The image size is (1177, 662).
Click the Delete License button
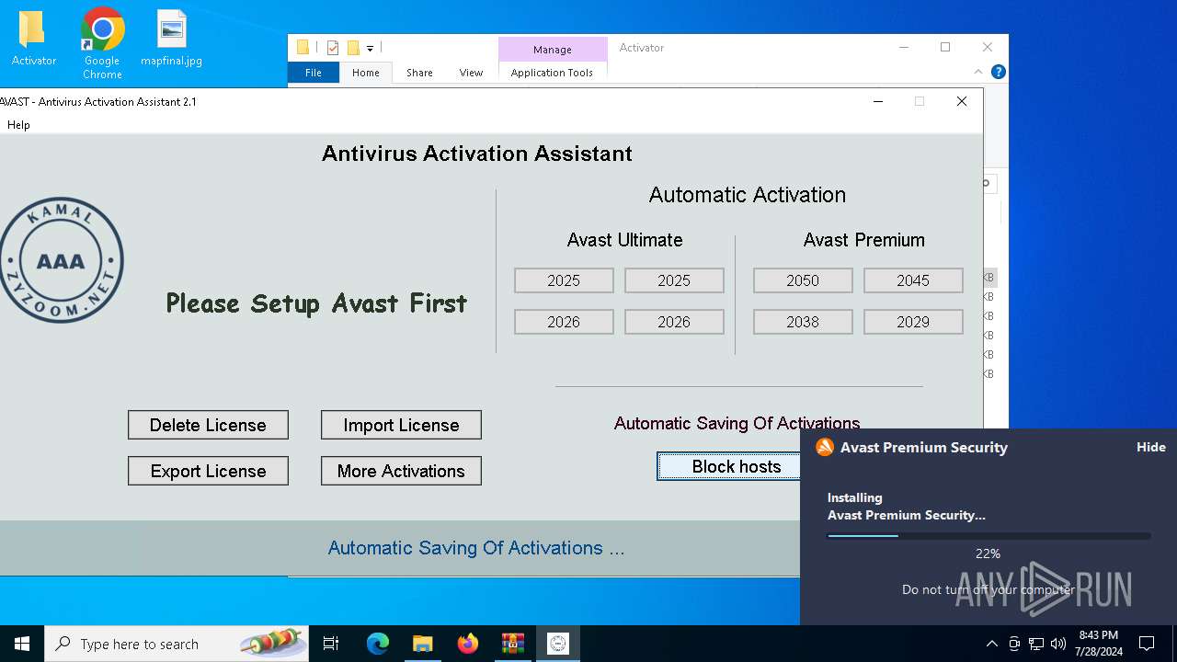pos(208,425)
